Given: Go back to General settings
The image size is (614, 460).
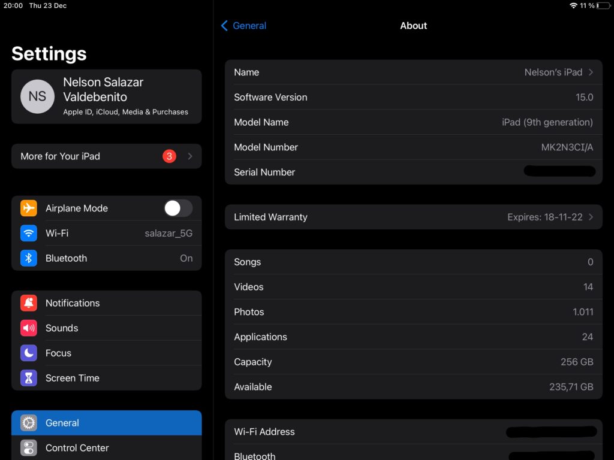Looking at the screenshot, I should [x=243, y=26].
